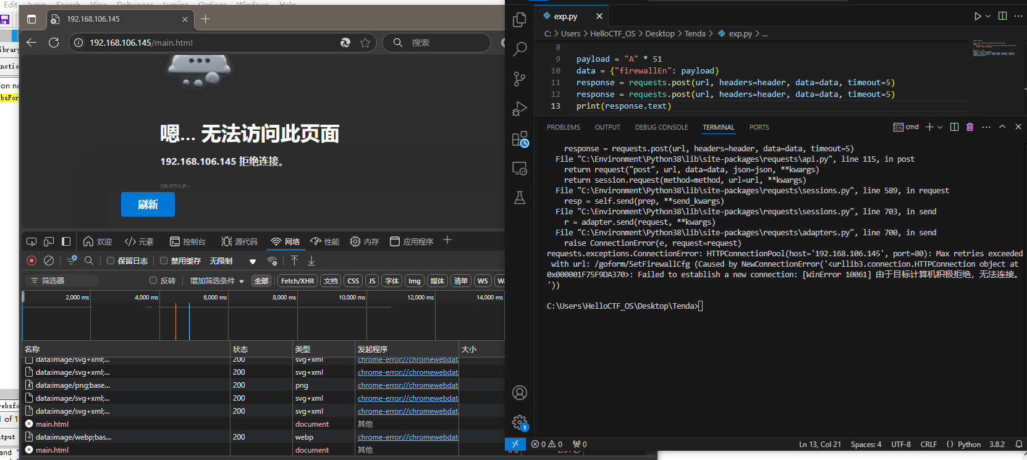Click Tenda breadcrumb folder
The height and width of the screenshot is (460, 1027).
click(695, 34)
